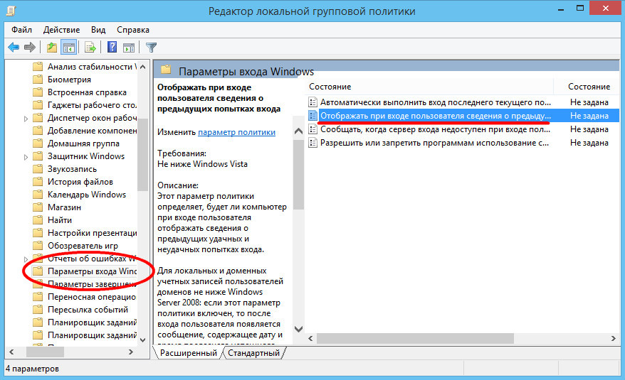This screenshot has height=380, width=625.
Task: Click the tree pane scroll-down arrow
Action: (x=142, y=340)
